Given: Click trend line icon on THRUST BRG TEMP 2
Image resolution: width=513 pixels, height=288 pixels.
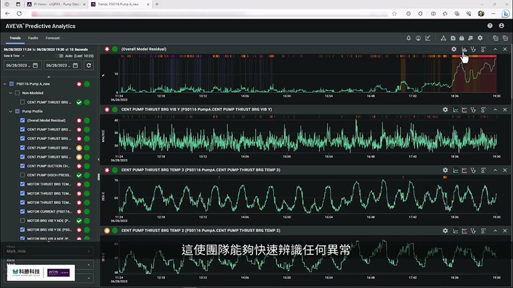Looking at the screenshot, I should coord(456,231).
